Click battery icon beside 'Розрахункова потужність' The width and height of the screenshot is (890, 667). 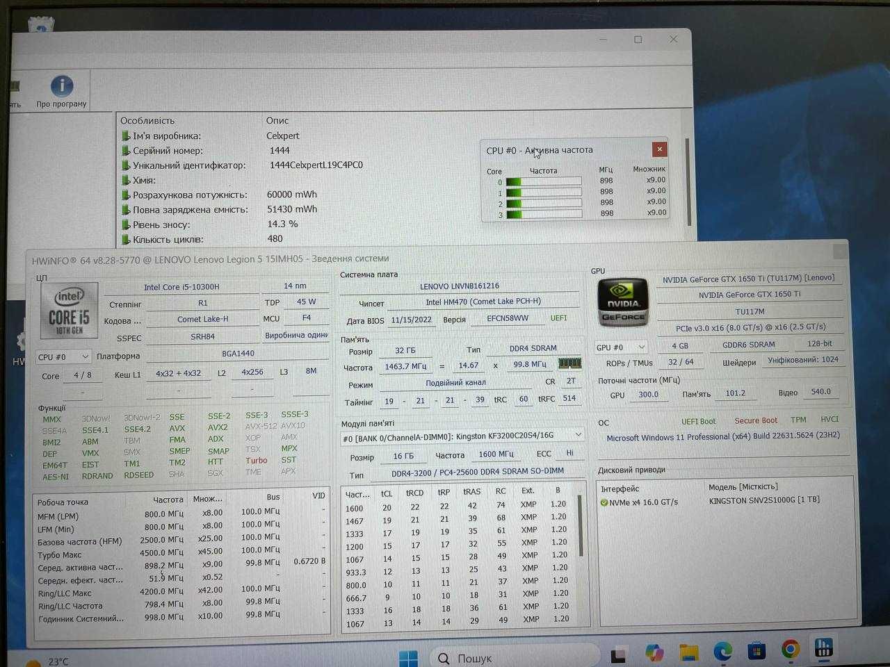pos(126,195)
